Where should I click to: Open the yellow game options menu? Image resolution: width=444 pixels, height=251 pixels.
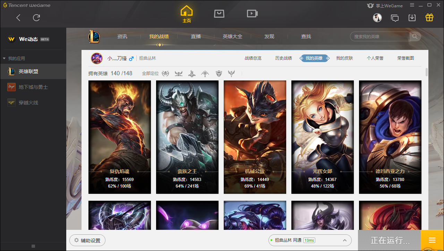(x=432, y=240)
